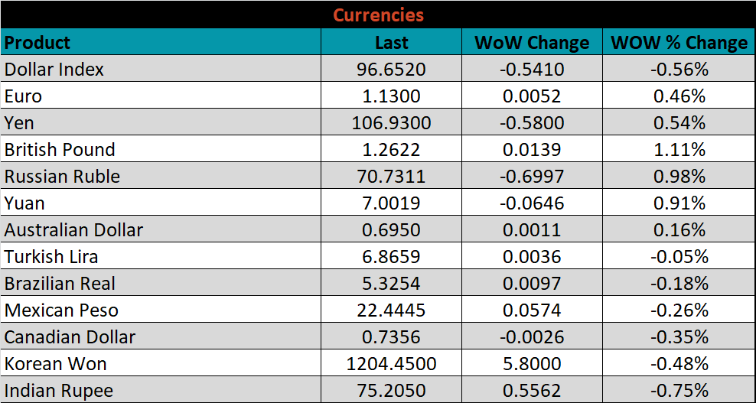756x403 pixels.
Task: Click the Yuan last value 7.0019
Action: pyautogui.click(x=391, y=203)
